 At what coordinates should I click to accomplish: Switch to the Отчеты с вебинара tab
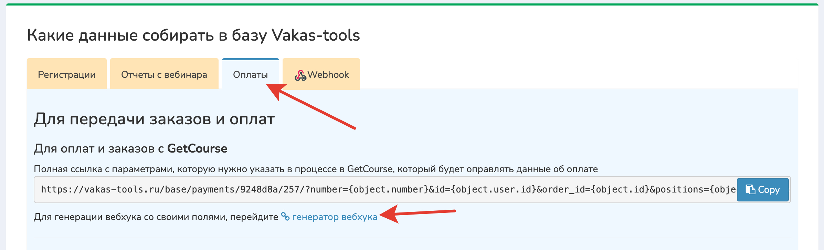[x=164, y=74]
